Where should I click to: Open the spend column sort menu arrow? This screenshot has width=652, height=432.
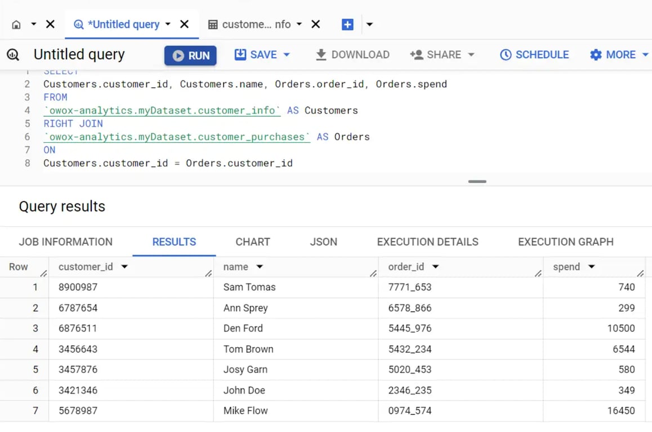[x=591, y=267]
